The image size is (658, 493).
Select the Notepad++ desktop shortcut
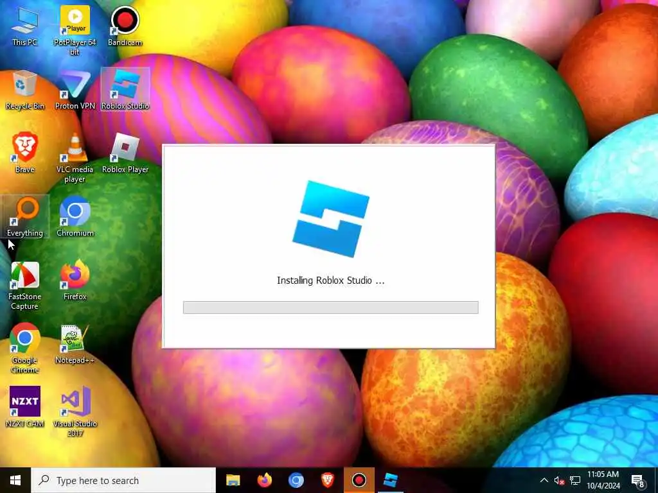point(75,344)
